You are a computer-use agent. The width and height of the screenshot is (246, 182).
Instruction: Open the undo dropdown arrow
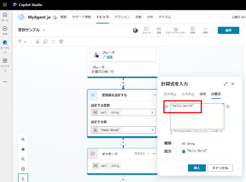pyautogui.click(x=25, y=42)
